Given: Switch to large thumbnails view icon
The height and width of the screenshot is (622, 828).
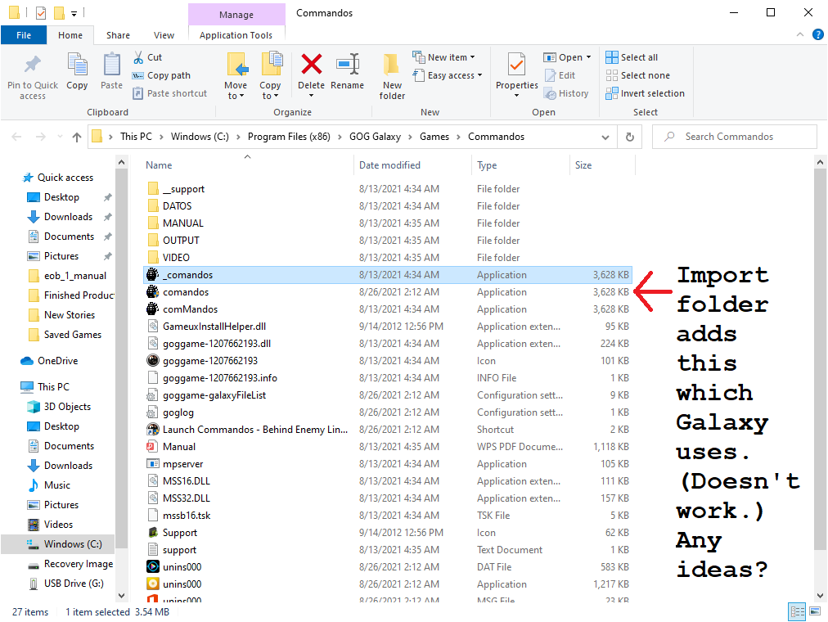Looking at the screenshot, I should [x=816, y=611].
